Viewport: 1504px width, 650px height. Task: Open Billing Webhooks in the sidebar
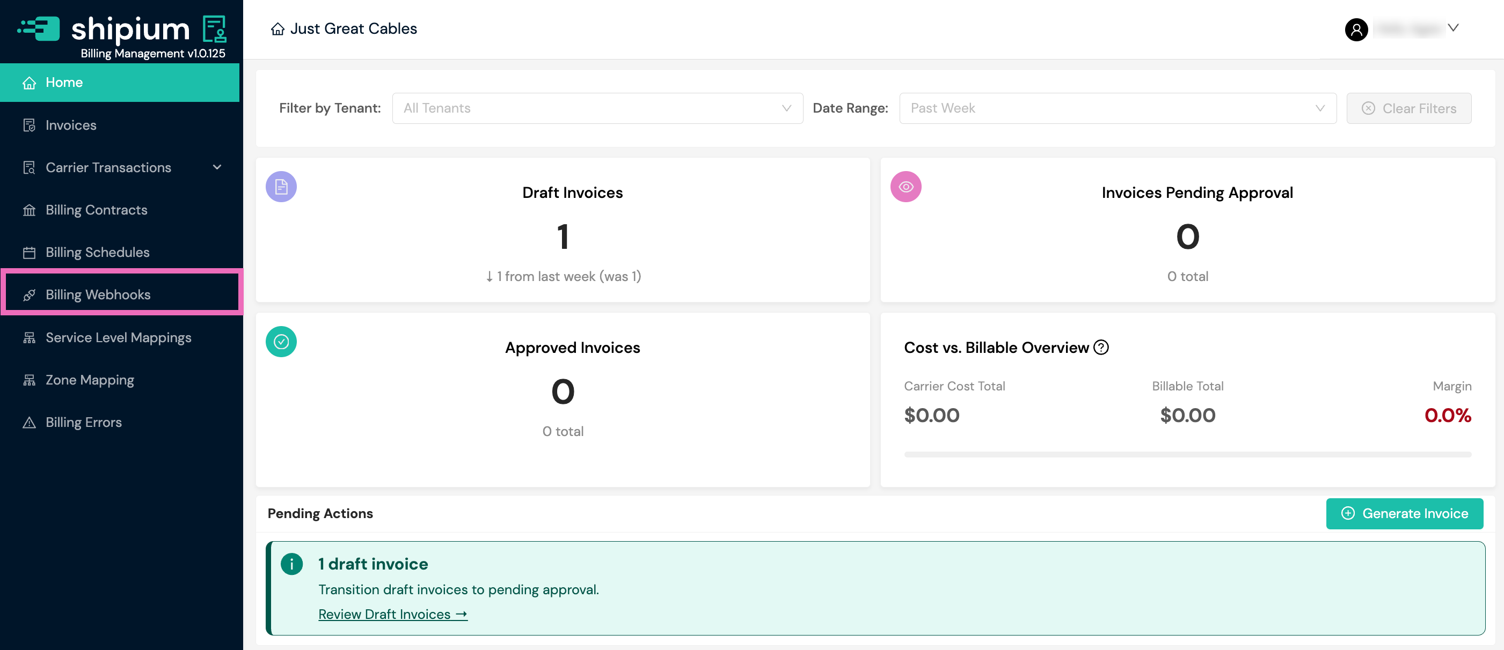tap(98, 294)
